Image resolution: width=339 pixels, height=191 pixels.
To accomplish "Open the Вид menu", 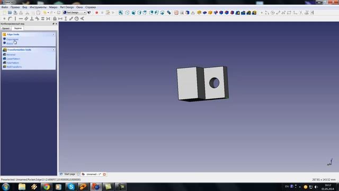I will [25, 7].
